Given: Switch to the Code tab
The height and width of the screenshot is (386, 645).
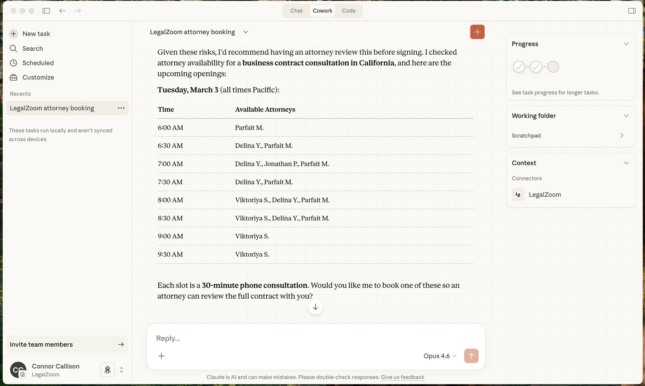Looking at the screenshot, I should [x=349, y=11].
